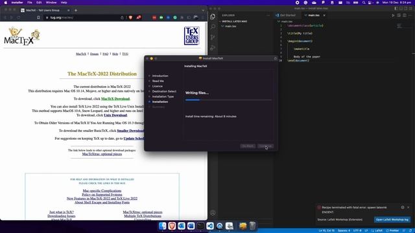Open Terminal from the Dock

coord(200,226)
